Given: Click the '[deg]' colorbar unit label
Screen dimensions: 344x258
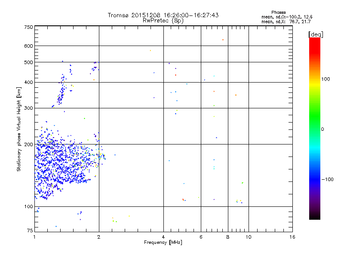Looking at the screenshot, I should click(x=316, y=34).
